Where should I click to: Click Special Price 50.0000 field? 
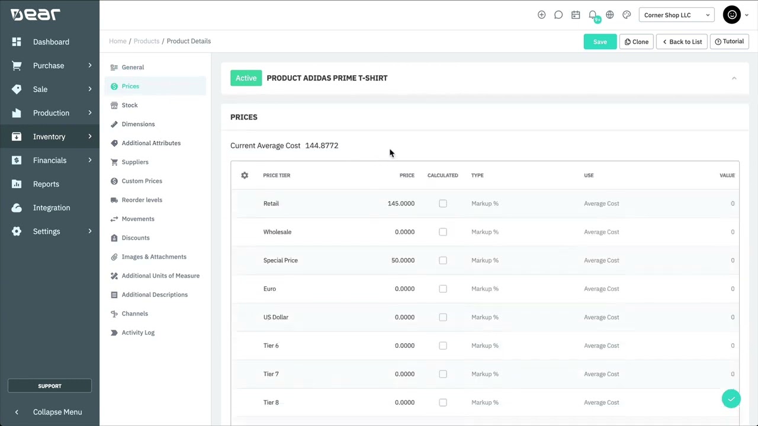coord(403,260)
